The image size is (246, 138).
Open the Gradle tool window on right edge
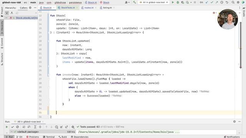(x=244, y=12)
